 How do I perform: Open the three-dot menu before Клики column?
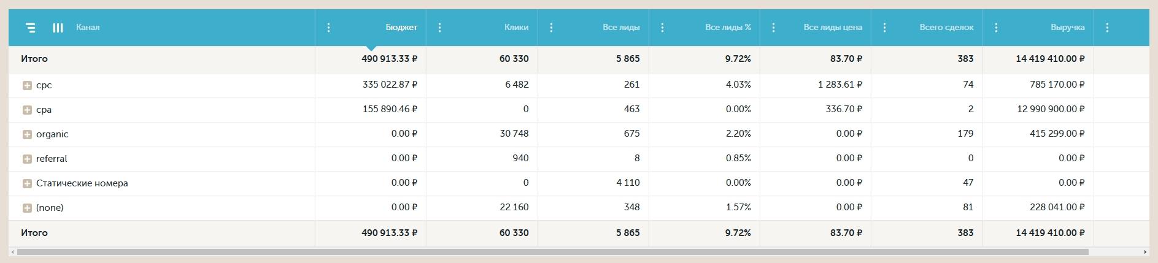point(439,28)
